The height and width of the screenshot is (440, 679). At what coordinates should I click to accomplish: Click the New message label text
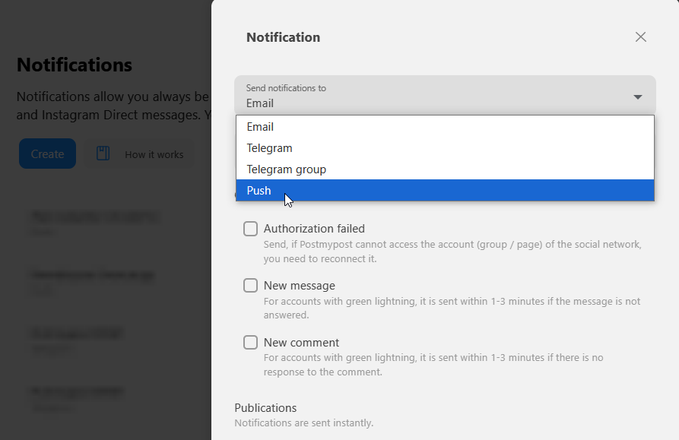click(300, 286)
